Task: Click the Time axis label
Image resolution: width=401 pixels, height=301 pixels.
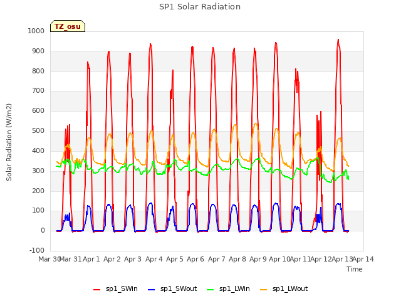Action: coord(355,269)
